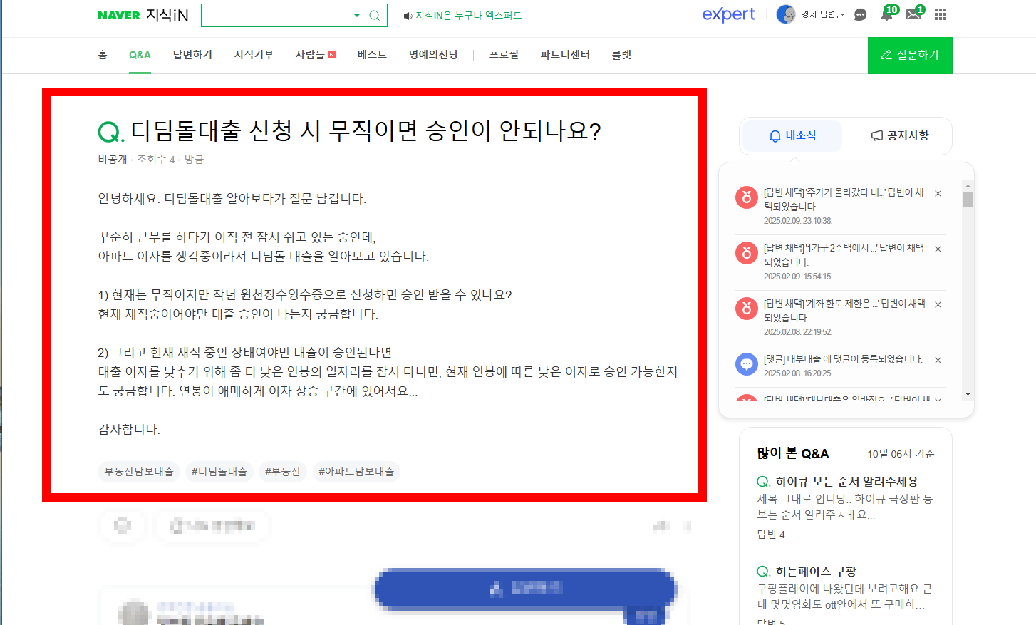Dismiss the '1가구 2주택에서' notification
The height and width of the screenshot is (625, 1036).
click(x=938, y=249)
